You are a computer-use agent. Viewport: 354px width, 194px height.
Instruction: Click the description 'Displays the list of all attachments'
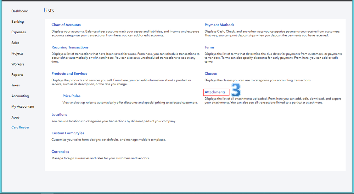click(273, 101)
